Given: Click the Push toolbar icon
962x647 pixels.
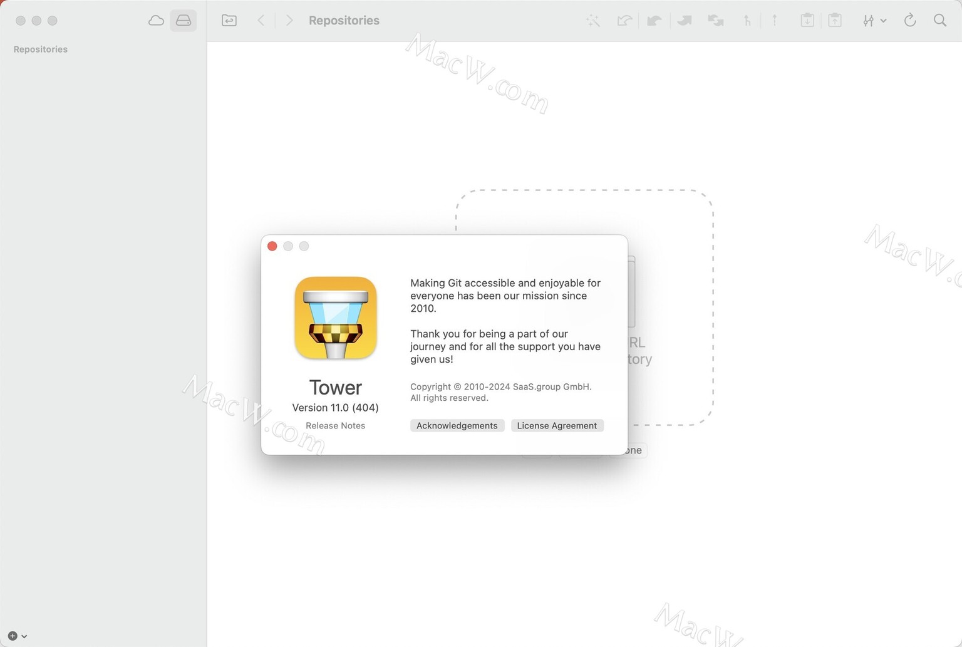Looking at the screenshot, I should tap(685, 21).
